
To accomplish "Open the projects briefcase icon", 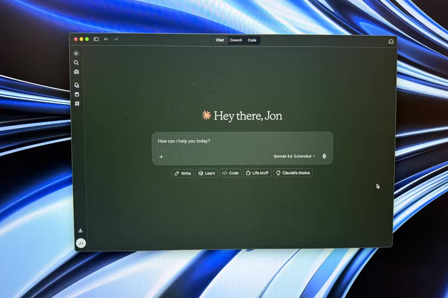I will click(76, 72).
